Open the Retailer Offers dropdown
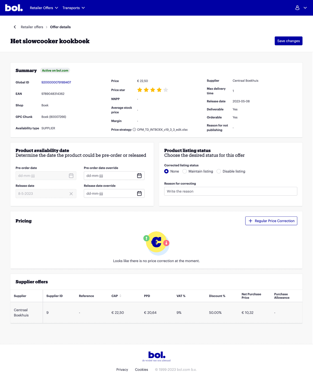313x379 pixels. pos(44,8)
